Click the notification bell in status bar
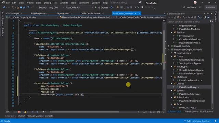 pos(215,121)
